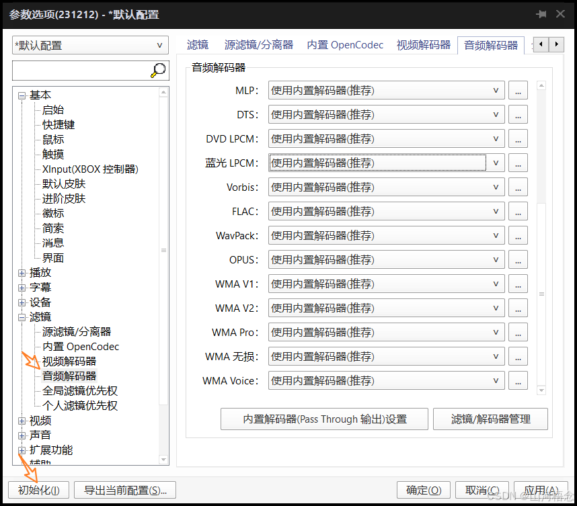Open WMA Pro ellipsis button
This screenshot has width=577, height=506.
tap(518, 333)
